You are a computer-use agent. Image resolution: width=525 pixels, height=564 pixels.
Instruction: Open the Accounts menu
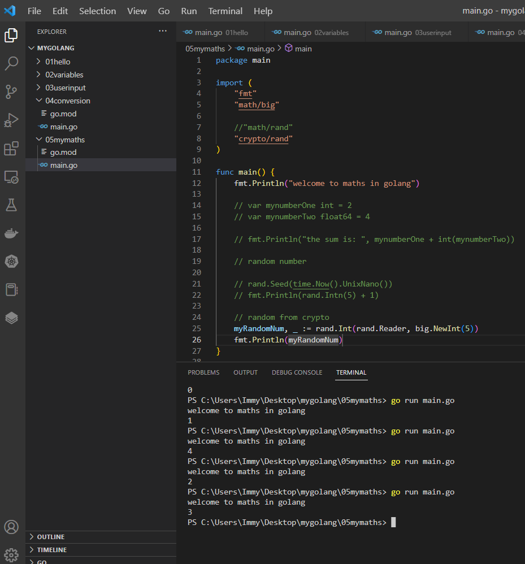tap(11, 527)
